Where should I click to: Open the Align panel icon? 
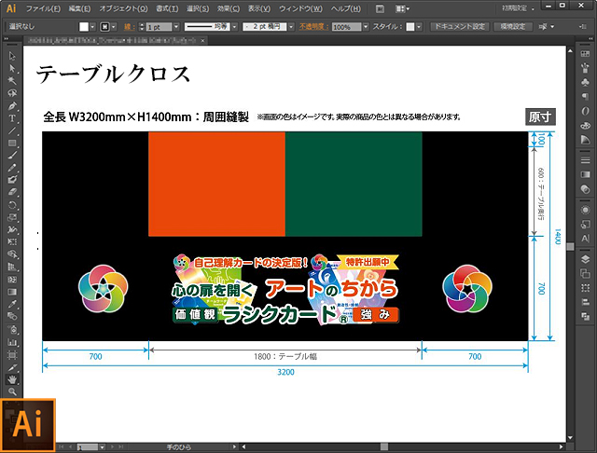585,302
